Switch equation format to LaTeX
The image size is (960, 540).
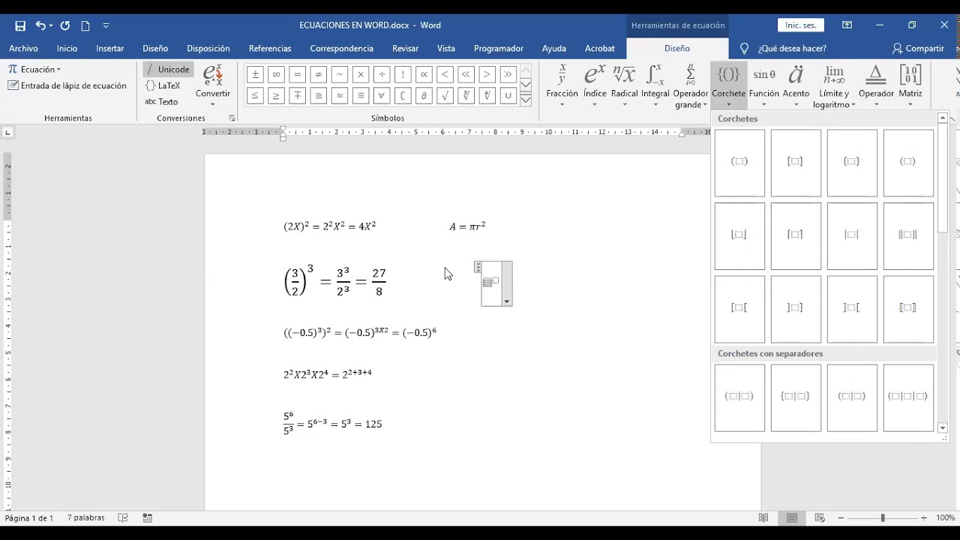coord(163,85)
